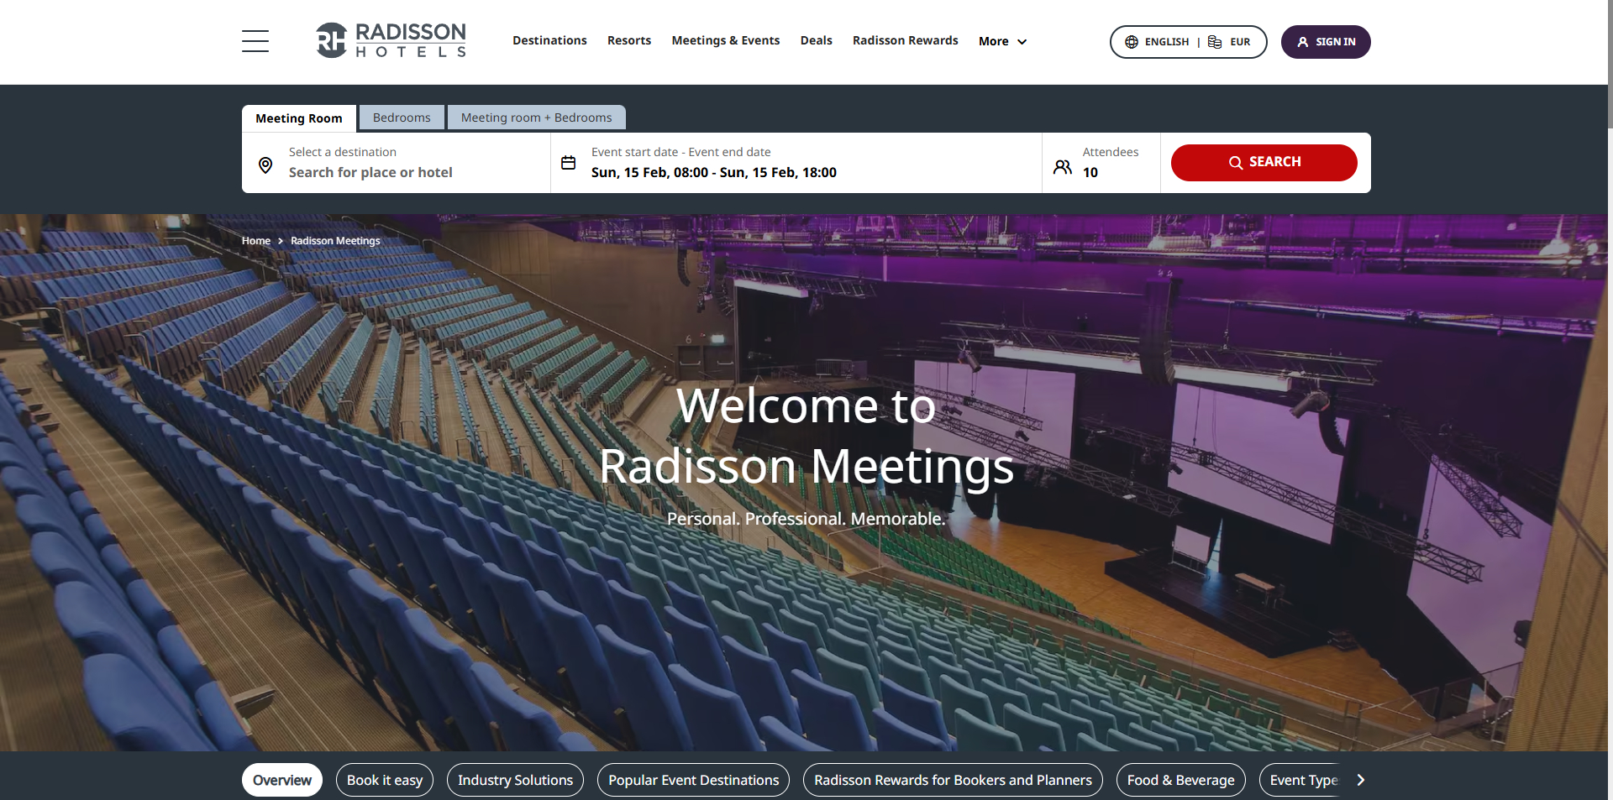
Task: Open the Deals menu item
Action: click(x=816, y=40)
